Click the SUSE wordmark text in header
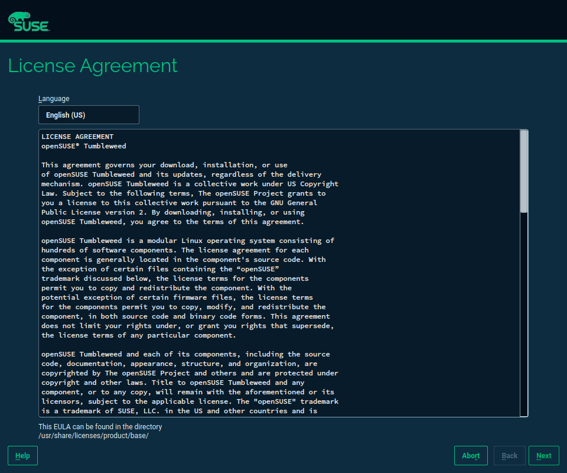Image resolution: width=567 pixels, height=473 pixels. tap(32, 26)
